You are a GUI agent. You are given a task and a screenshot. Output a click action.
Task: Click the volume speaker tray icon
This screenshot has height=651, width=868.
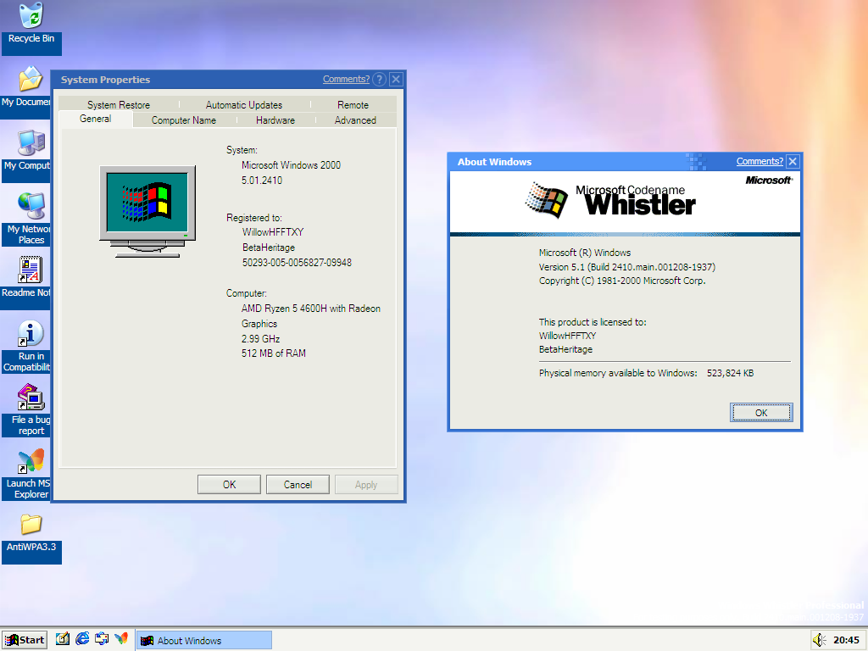click(820, 640)
